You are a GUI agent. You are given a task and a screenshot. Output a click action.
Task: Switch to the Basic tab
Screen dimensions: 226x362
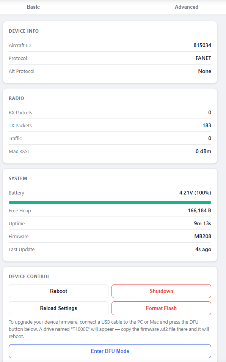(33, 7)
